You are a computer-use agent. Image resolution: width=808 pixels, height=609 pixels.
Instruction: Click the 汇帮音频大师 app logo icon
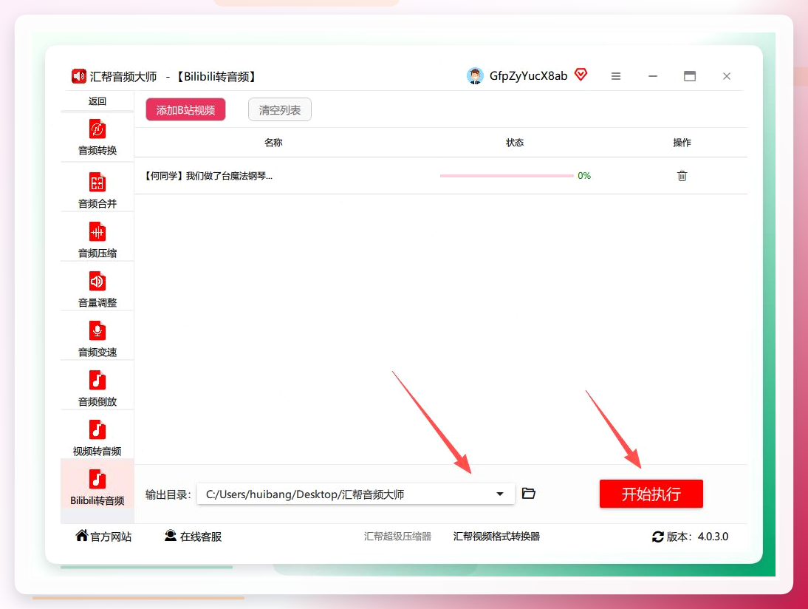click(x=79, y=76)
